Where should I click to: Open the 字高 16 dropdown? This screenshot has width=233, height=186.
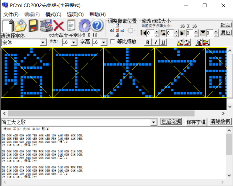(104, 43)
